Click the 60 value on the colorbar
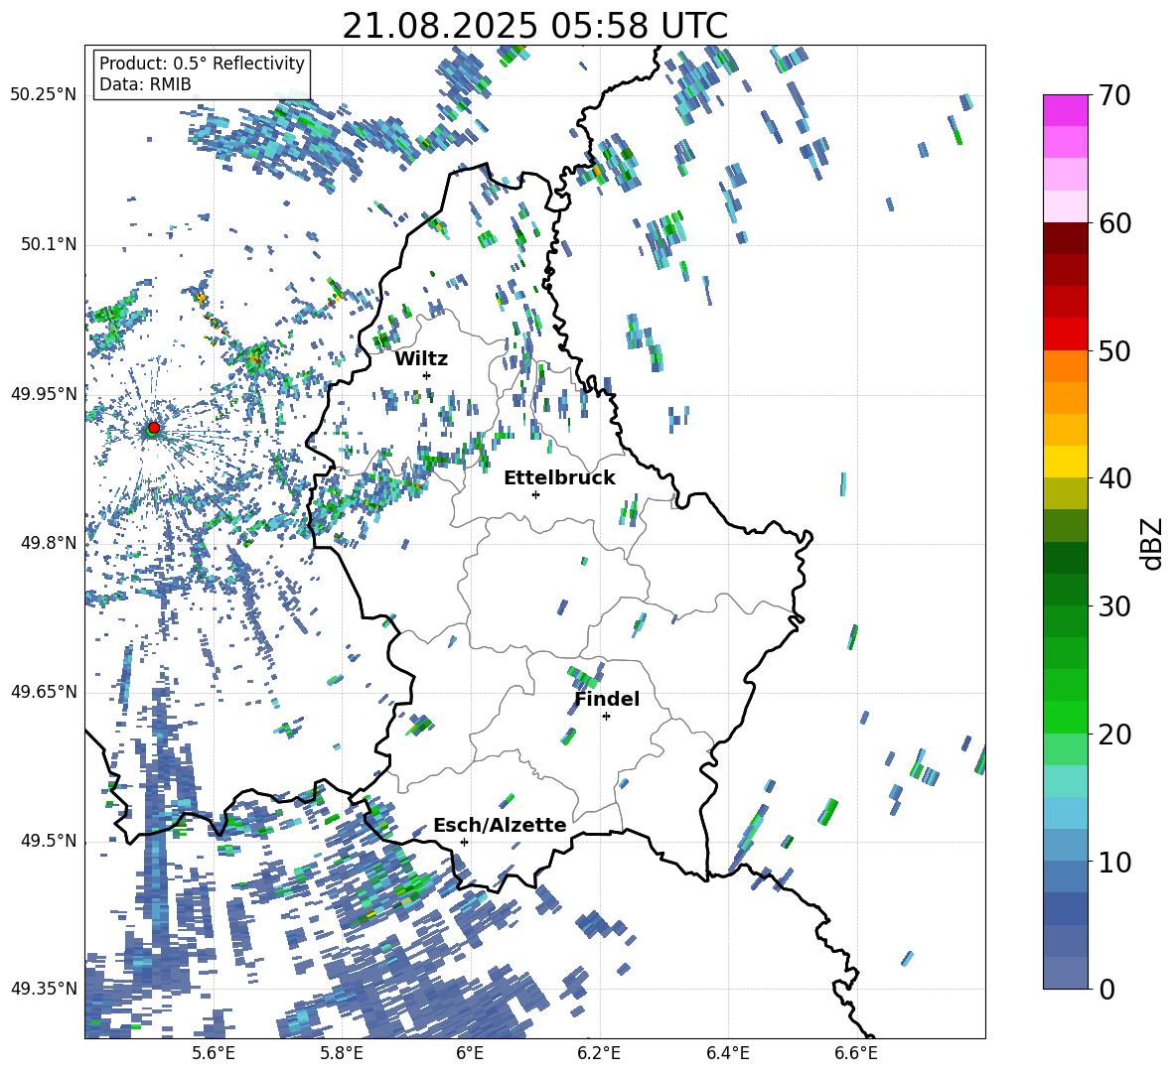This screenshot has width=1176, height=1073. [x=1114, y=223]
